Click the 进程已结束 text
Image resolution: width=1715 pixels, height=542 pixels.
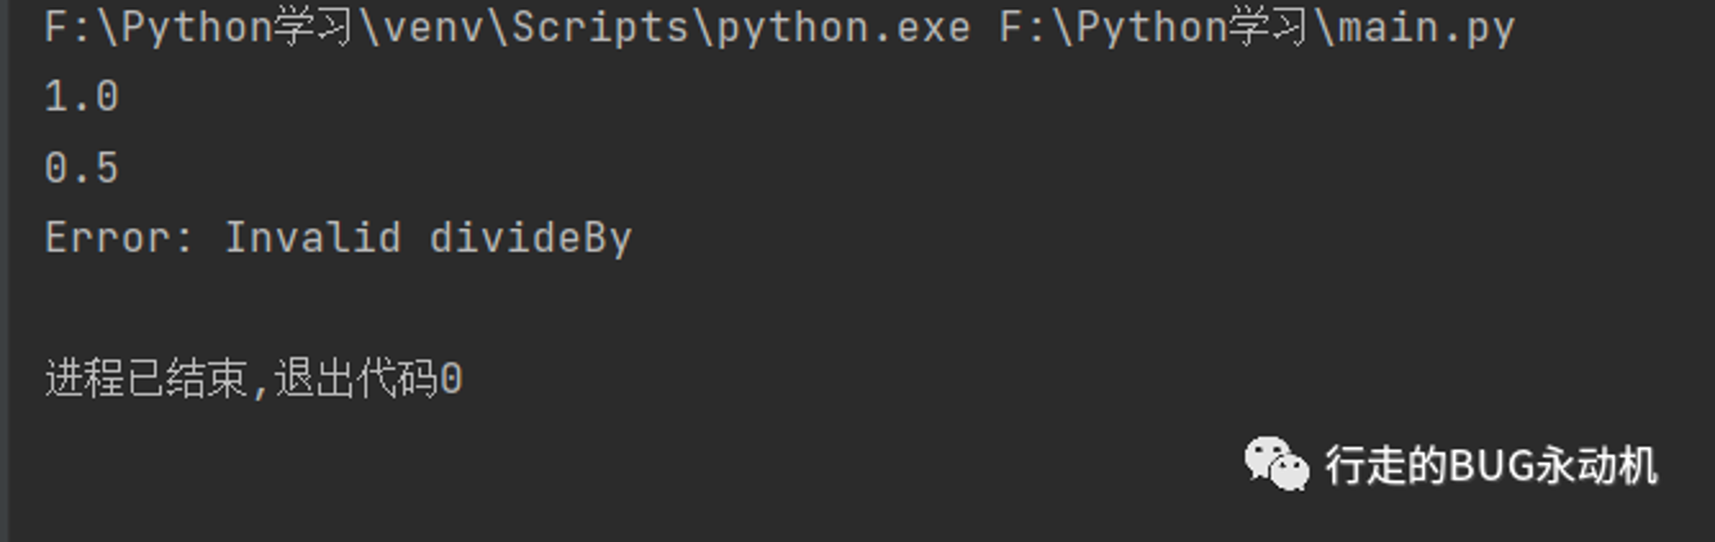coord(147,378)
